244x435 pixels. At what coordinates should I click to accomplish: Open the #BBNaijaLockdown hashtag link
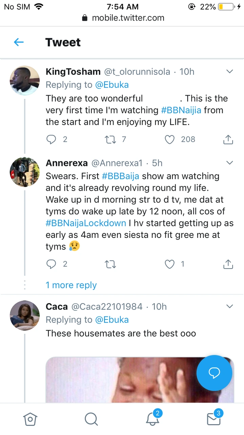click(85, 223)
